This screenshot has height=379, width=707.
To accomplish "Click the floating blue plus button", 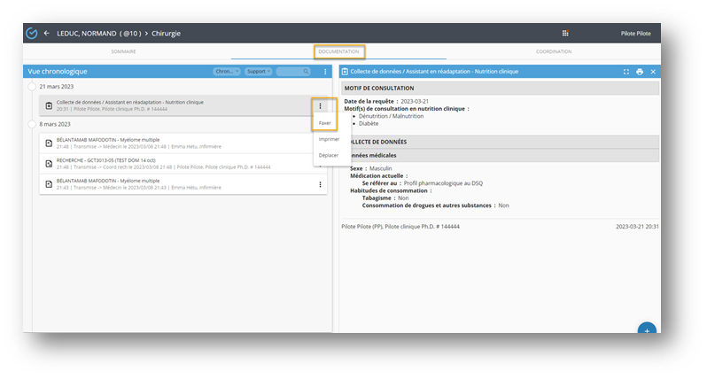I will click(647, 329).
